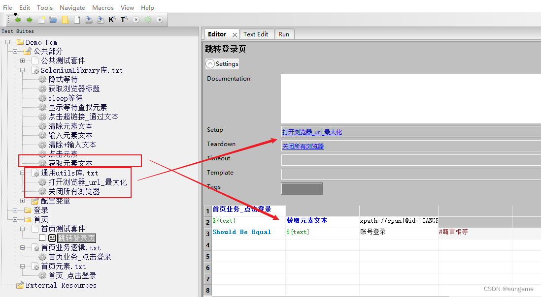Image resolution: width=541 pixels, height=297 pixels.
Task: Collapse the 首页测试套件 node
Action: click(x=23, y=229)
